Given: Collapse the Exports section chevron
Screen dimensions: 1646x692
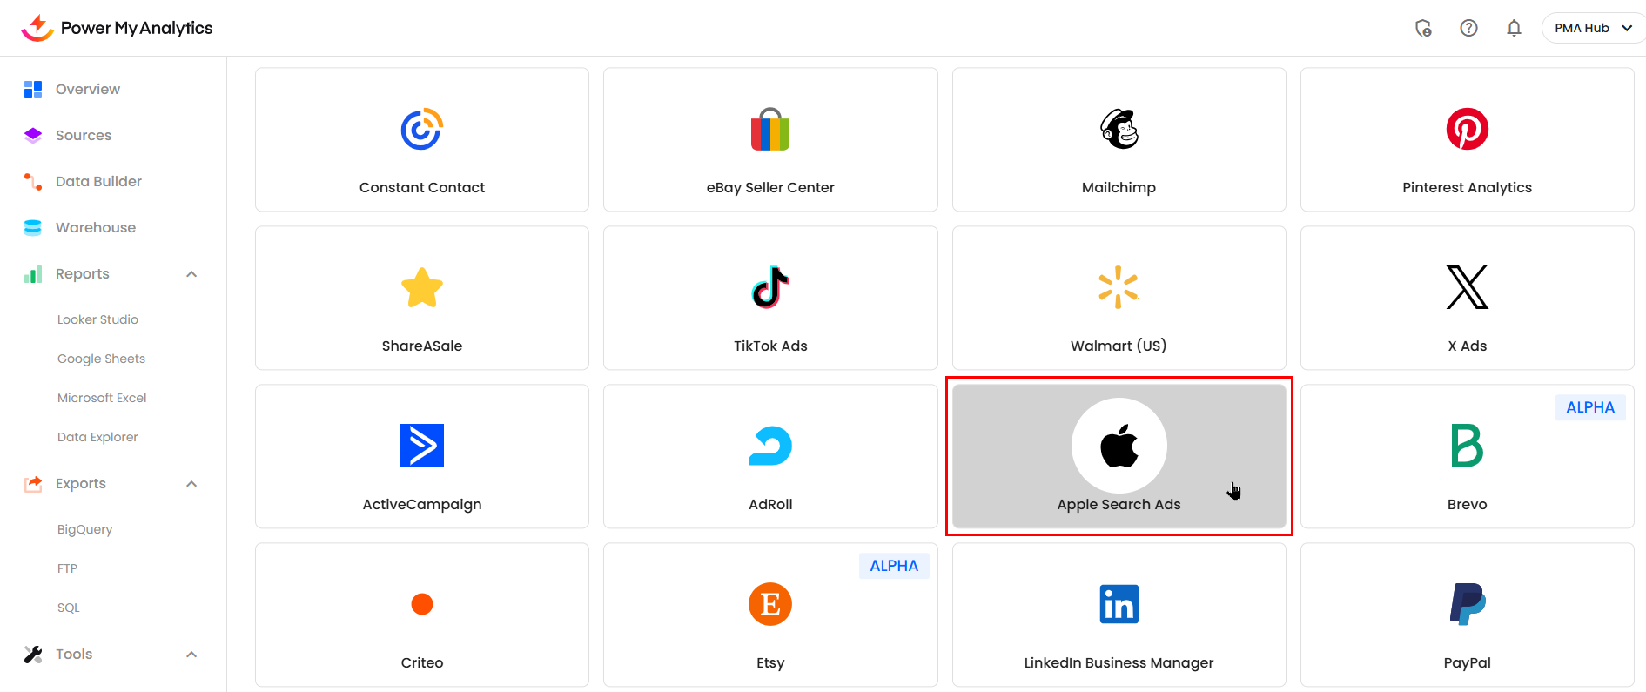Looking at the screenshot, I should pyautogui.click(x=191, y=484).
